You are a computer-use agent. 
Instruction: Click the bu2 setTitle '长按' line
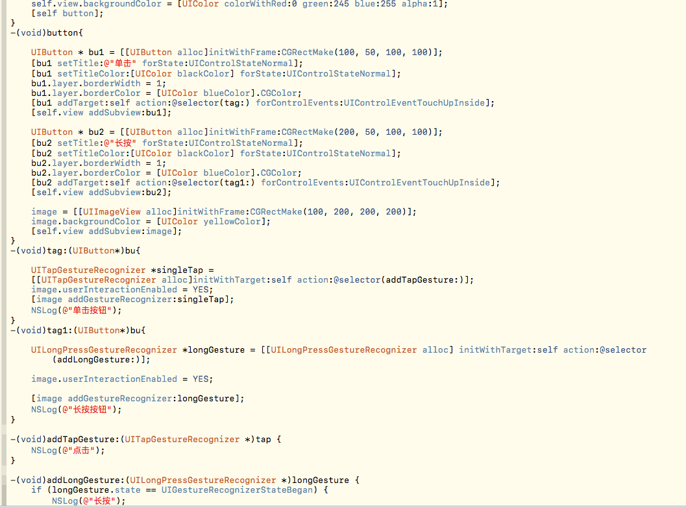(167, 143)
